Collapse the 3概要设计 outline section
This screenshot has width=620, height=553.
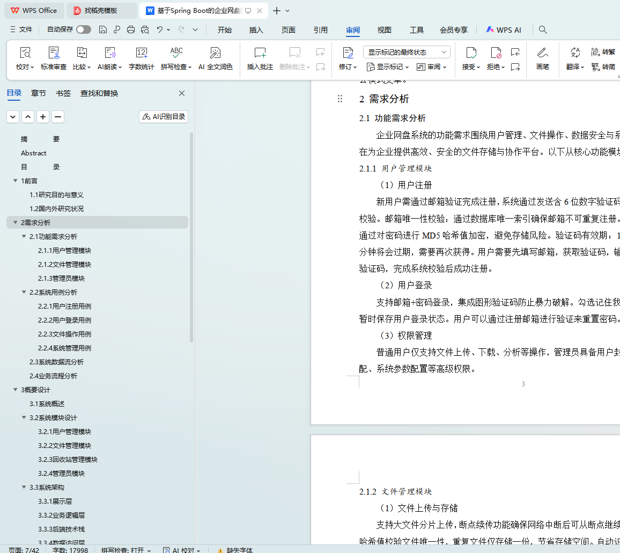(16, 390)
